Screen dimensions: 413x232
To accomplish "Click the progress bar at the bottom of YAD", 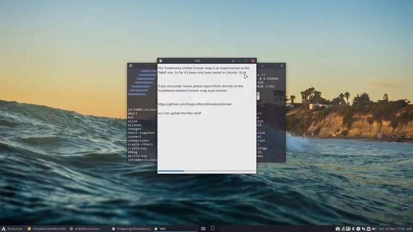I will (x=206, y=171).
